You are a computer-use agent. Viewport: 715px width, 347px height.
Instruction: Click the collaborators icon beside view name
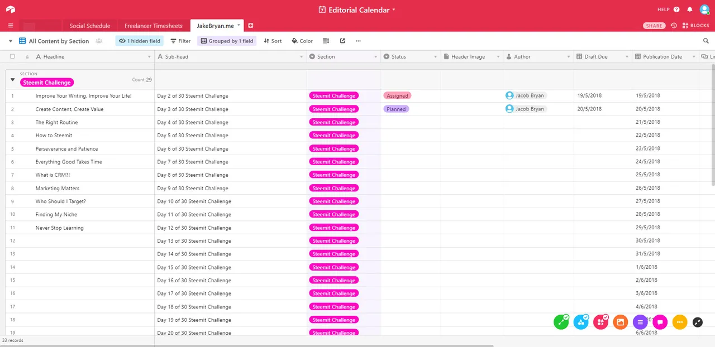pos(99,41)
